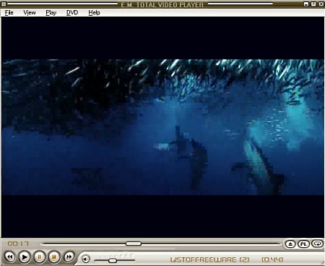325x266 pixels.
Task: Stop the video playback
Action: [54, 257]
